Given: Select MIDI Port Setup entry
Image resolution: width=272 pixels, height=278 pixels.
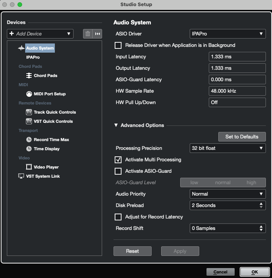Looking at the screenshot, I should pos(50,94).
